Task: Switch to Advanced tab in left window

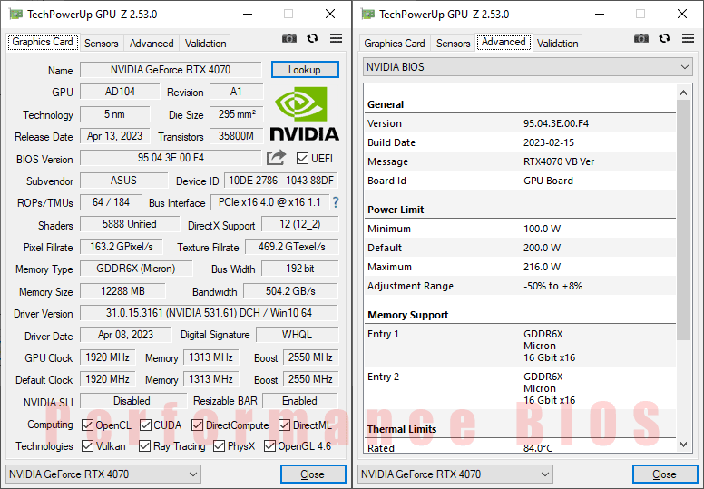Action: (x=152, y=44)
